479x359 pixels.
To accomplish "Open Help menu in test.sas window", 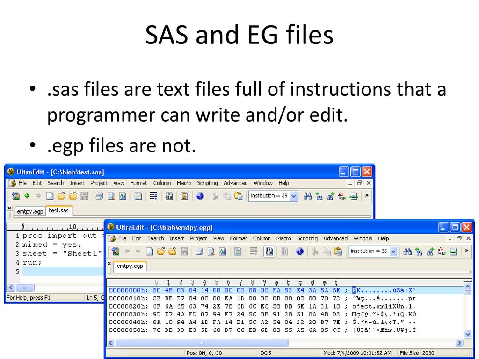I will (x=283, y=183).
